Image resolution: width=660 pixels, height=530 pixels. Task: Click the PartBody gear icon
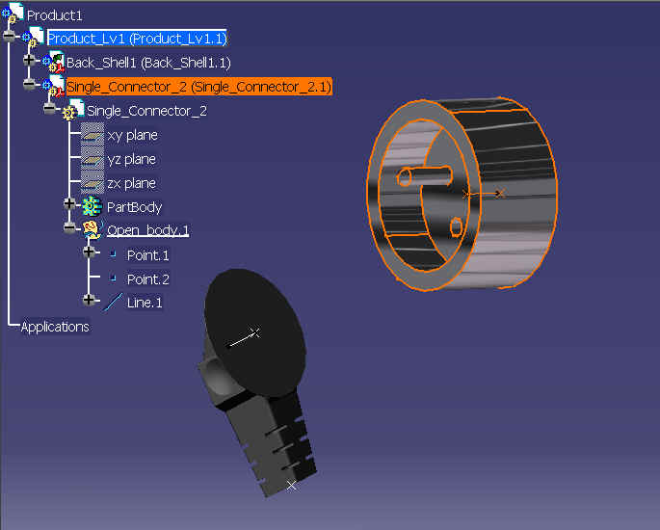pos(92,206)
